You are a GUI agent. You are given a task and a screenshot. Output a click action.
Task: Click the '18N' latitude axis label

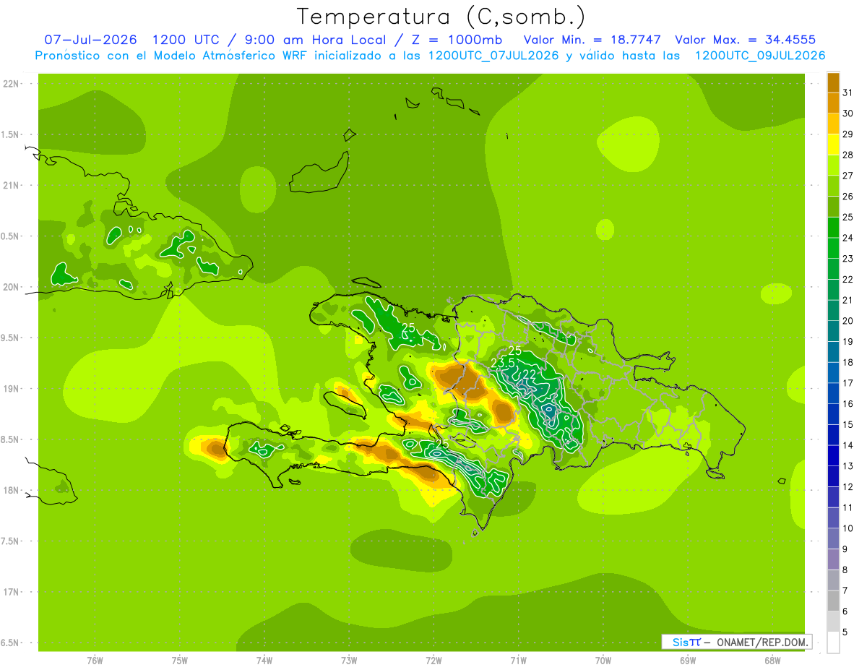[12, 491]
